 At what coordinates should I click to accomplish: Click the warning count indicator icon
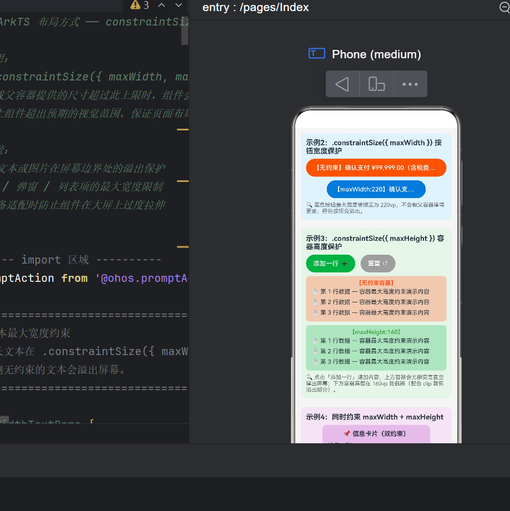coord(135,5)
